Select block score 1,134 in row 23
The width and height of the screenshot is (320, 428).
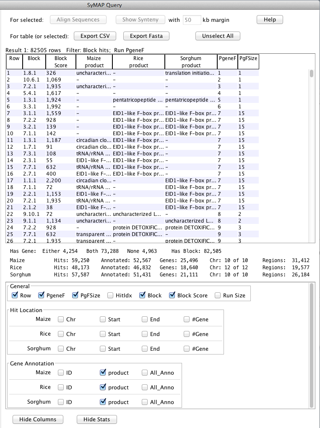point(60,221)
